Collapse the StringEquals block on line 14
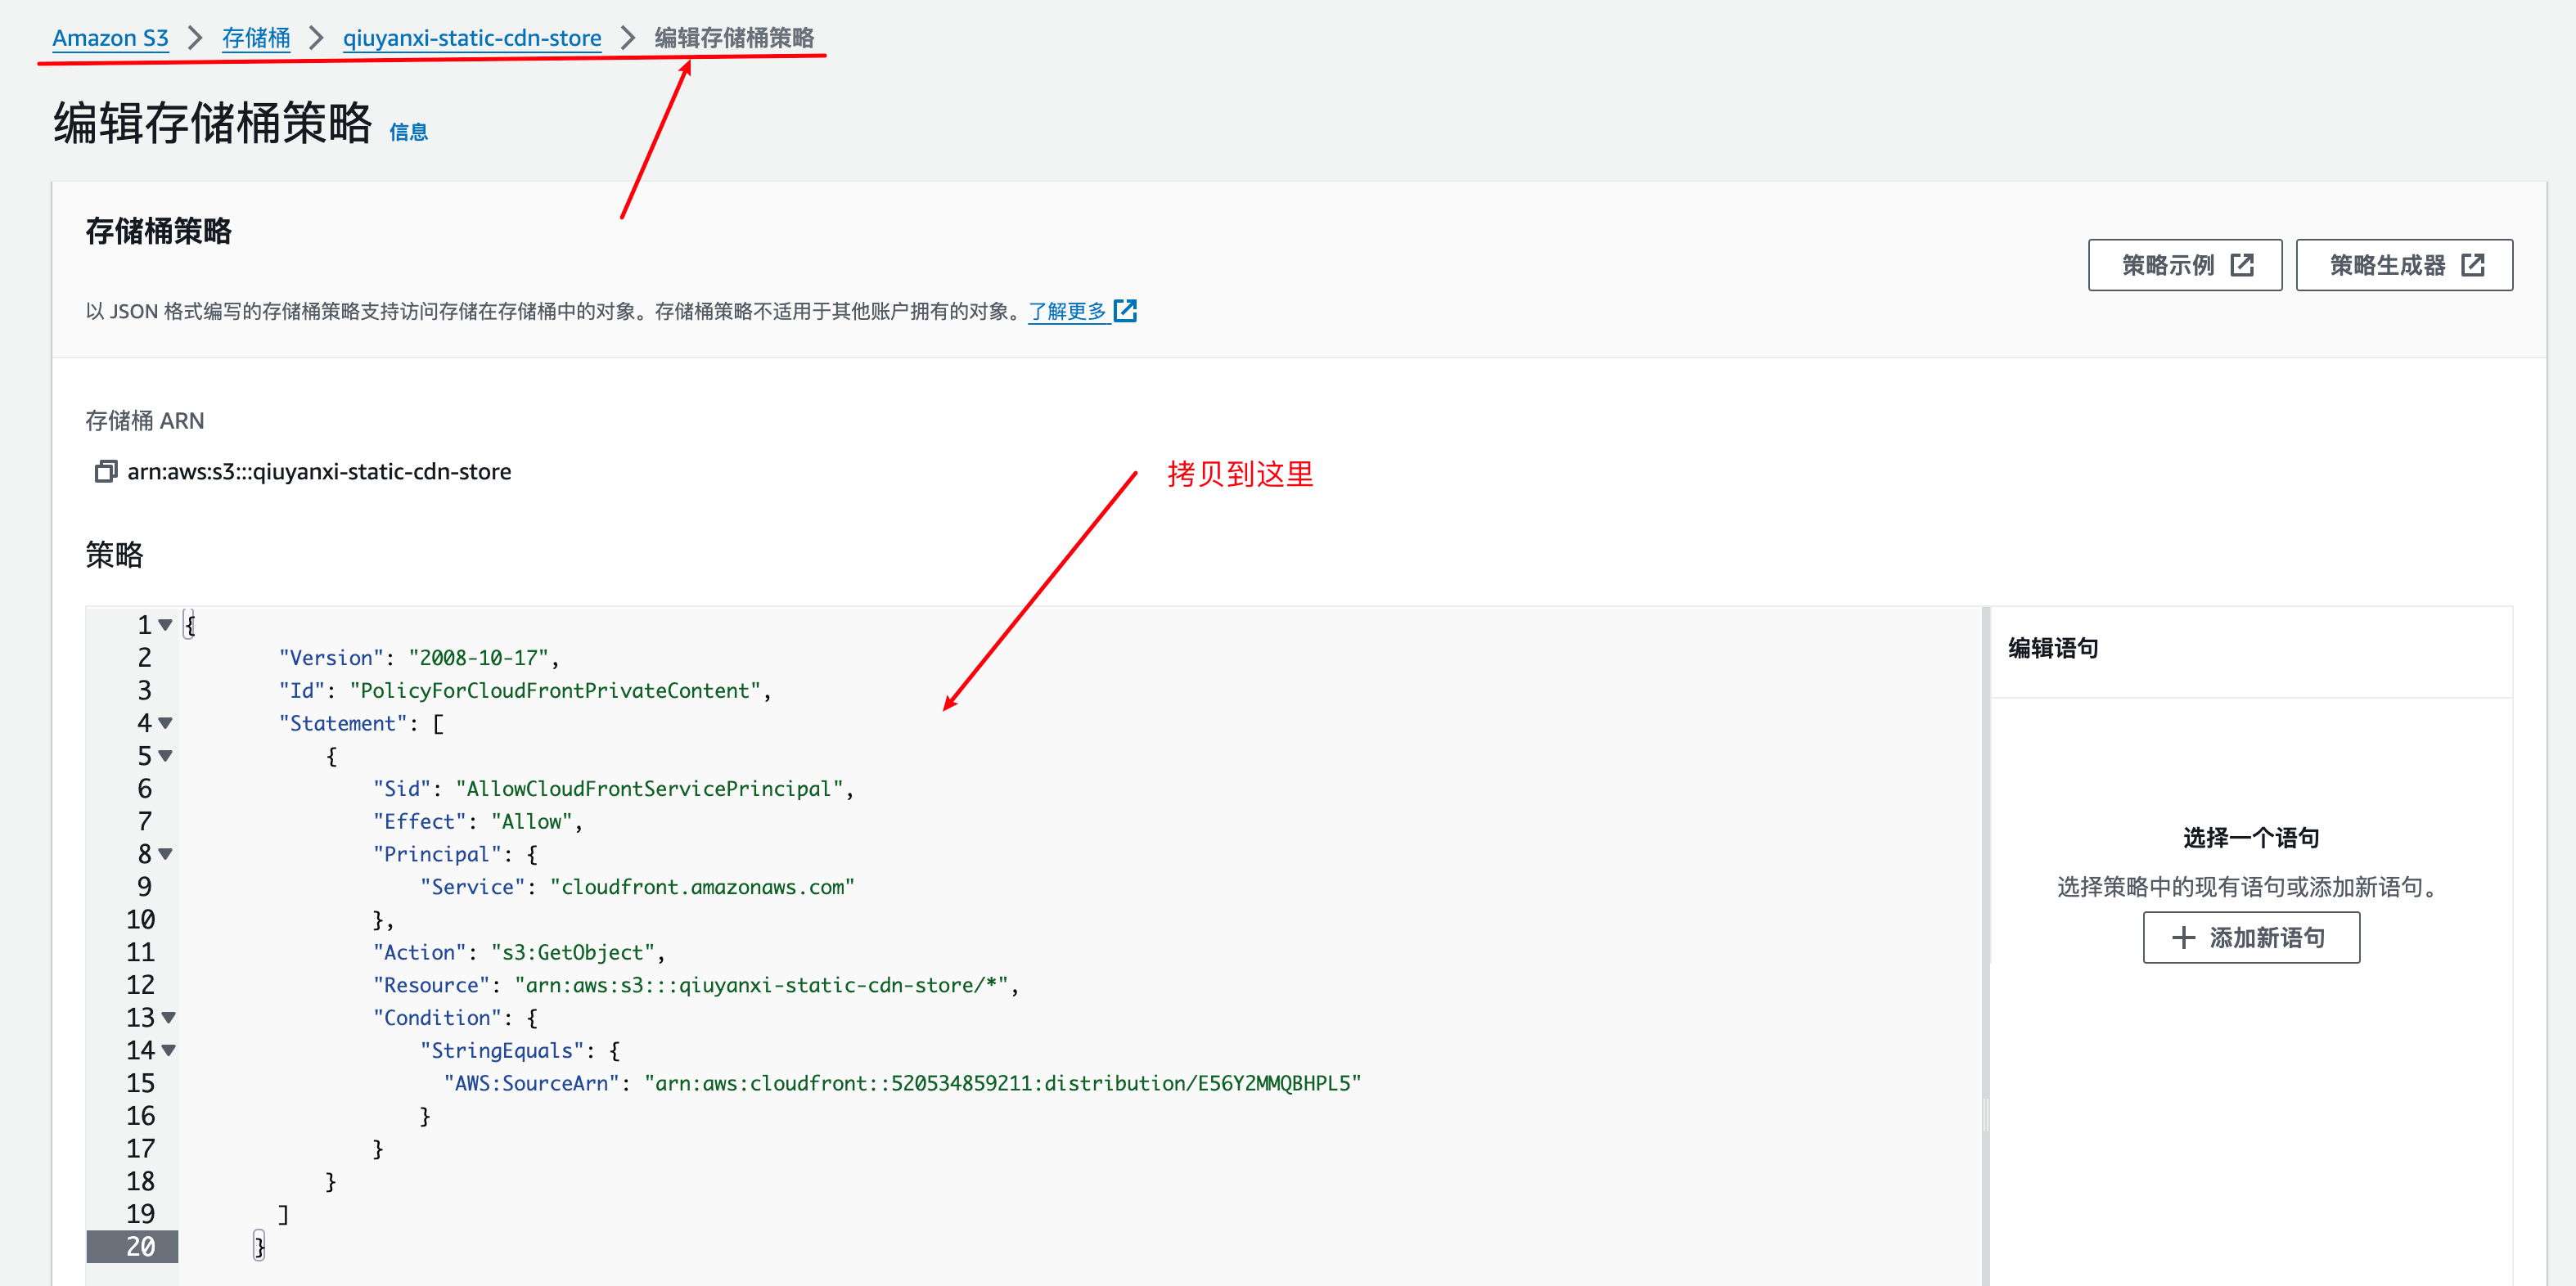2576x1286 pixels. (x=168, y=1050)
